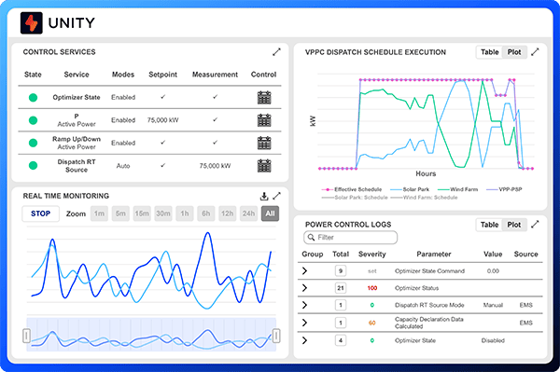Expand Optimizer Status log group
Image resolution: width=560 pixels, height=372 pixels.
[304, 288]
